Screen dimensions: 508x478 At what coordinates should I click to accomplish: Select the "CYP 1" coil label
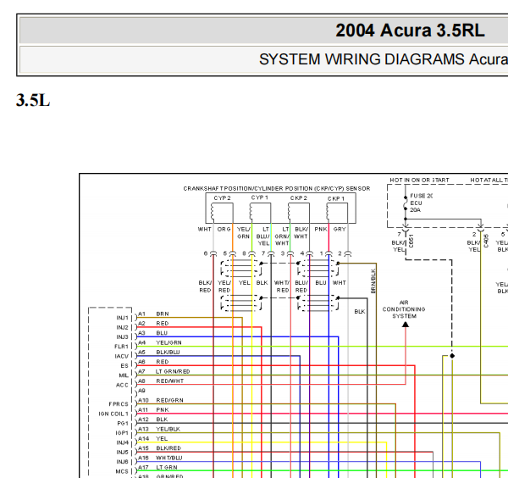(x=260, y=197)
